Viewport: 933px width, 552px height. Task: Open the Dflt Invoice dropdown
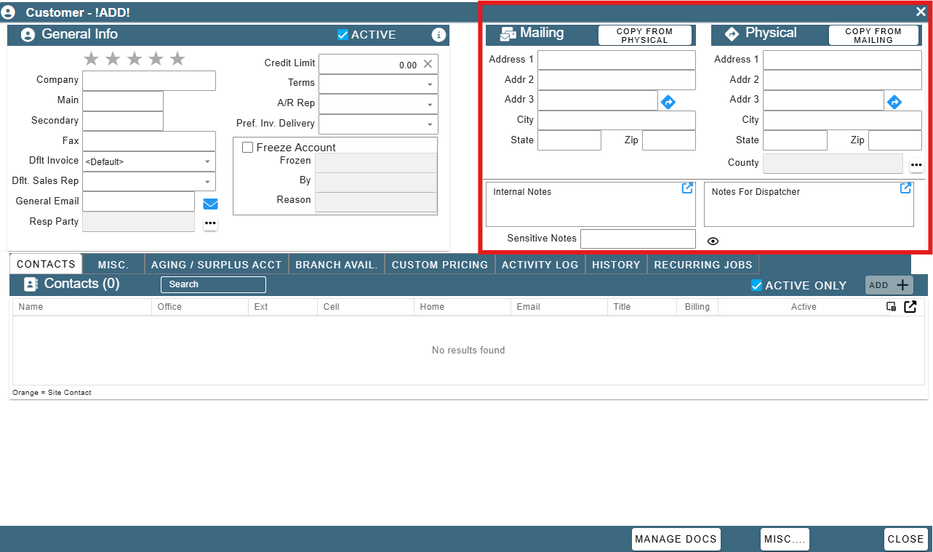[207, 161]
